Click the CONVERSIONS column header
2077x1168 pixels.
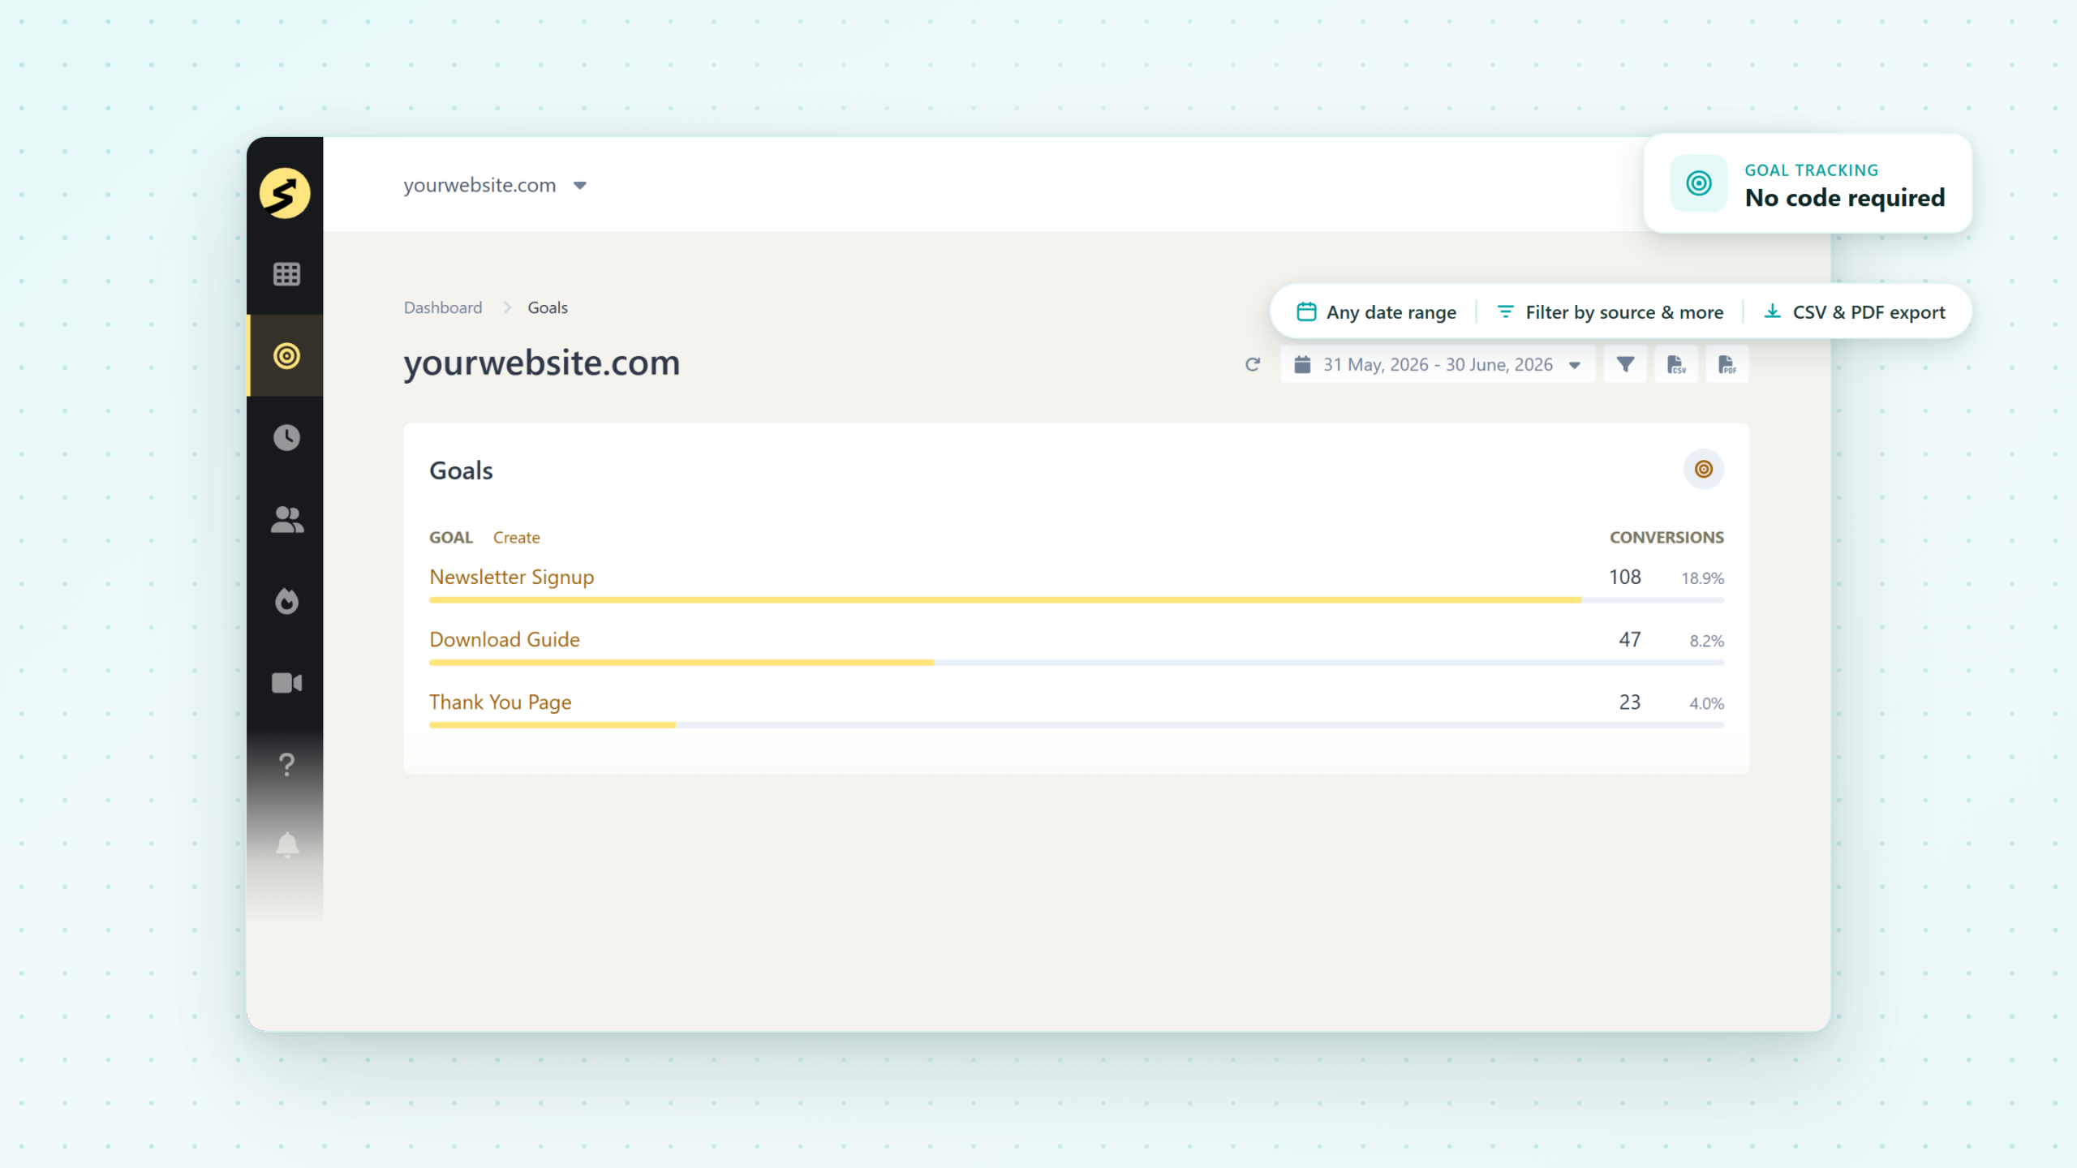(x=1666, y=537)
